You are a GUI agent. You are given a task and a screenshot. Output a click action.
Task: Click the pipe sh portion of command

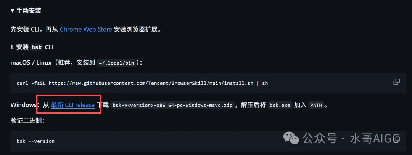tap(262, 83)
